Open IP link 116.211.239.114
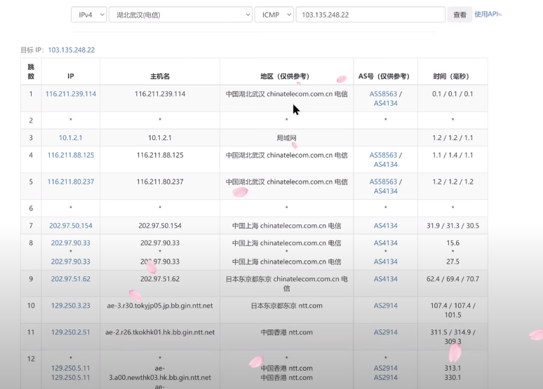This screenshot has height=389, width=543. [x=71, y=94]
